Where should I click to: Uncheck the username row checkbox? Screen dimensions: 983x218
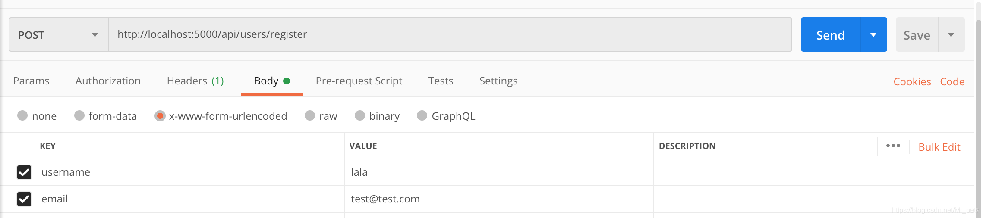(24, 172)
